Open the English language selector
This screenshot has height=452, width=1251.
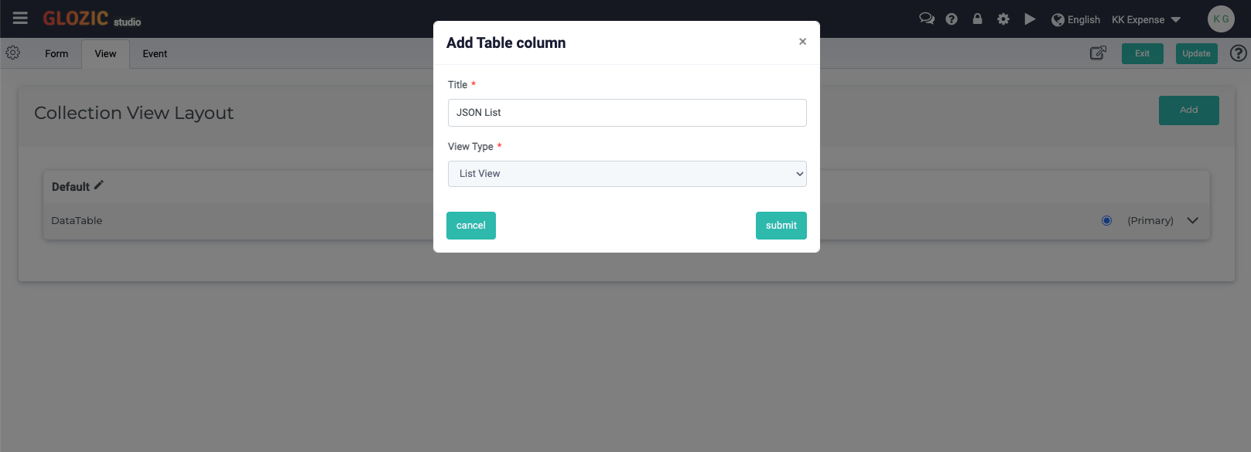[x=1075, y=20]
